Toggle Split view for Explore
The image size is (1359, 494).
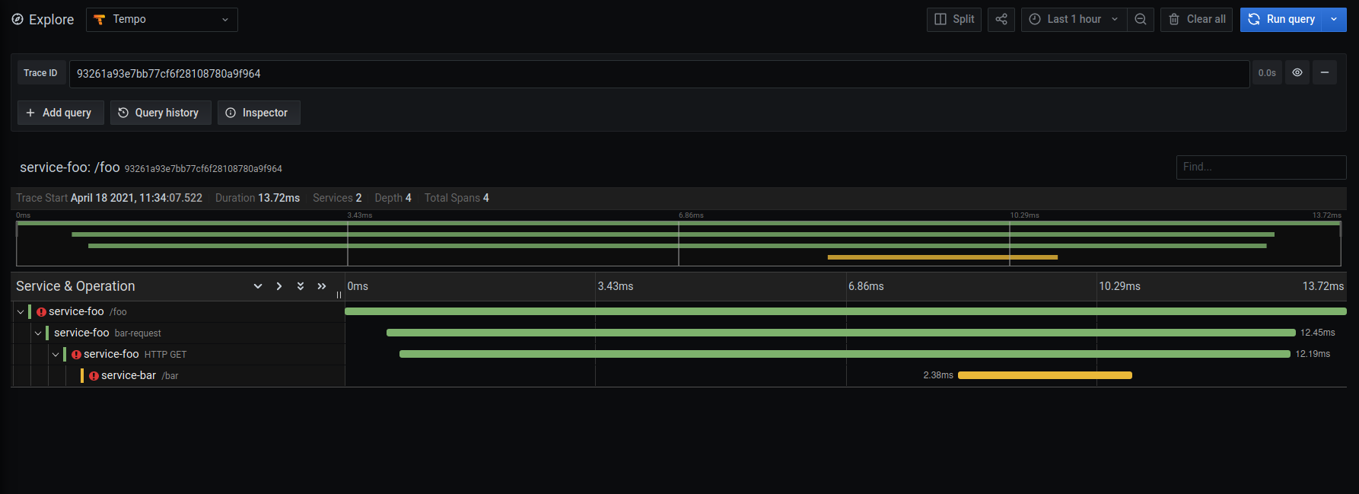point(954,20)
